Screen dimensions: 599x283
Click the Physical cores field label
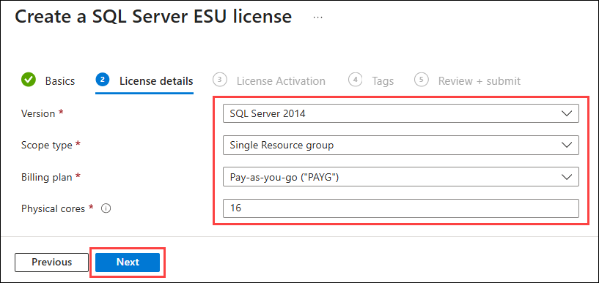coord(53,208)
